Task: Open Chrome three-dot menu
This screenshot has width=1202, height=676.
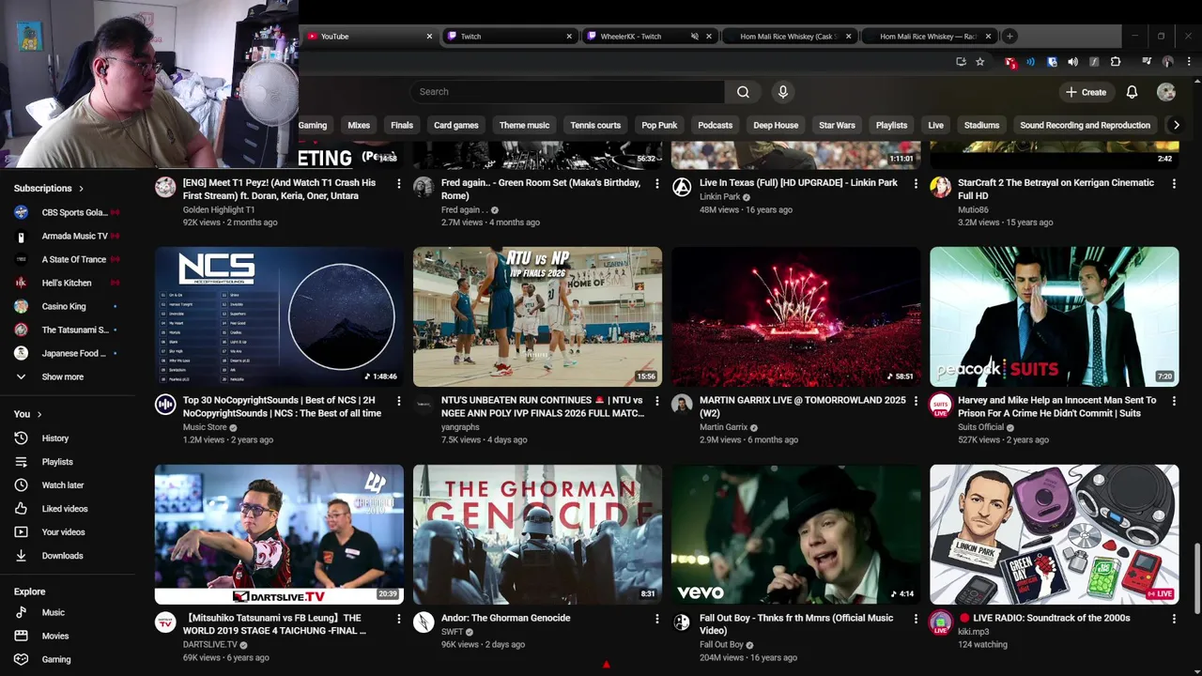Action: (x=1187, y=62)
